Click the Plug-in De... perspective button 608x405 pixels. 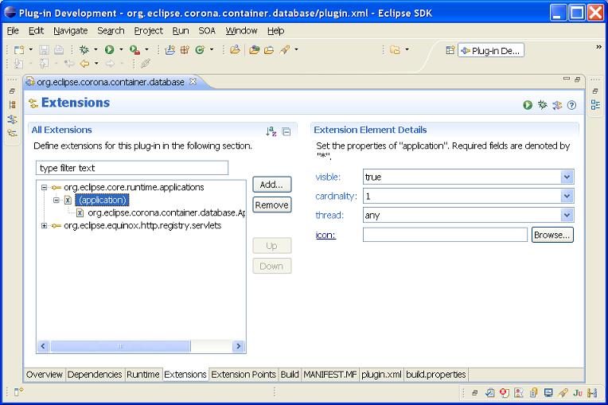pyautogui.click(x=491, y=51)
